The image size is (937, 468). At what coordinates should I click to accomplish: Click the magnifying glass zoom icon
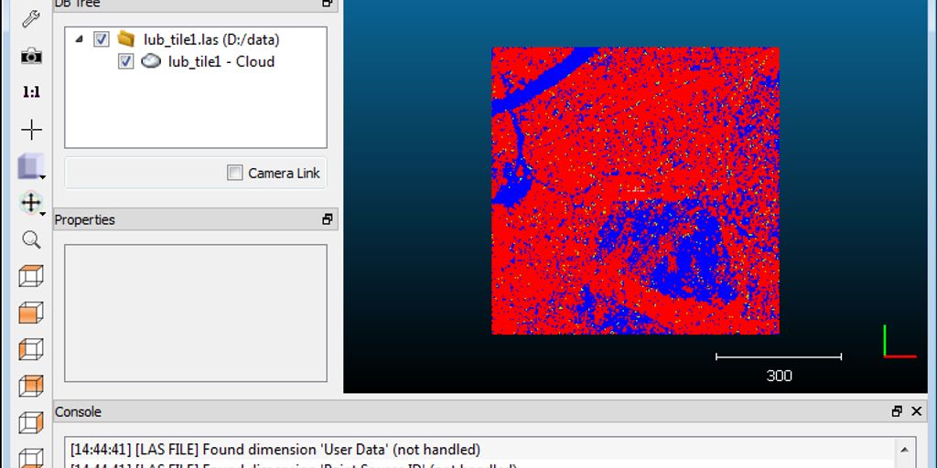coord(31,239)
